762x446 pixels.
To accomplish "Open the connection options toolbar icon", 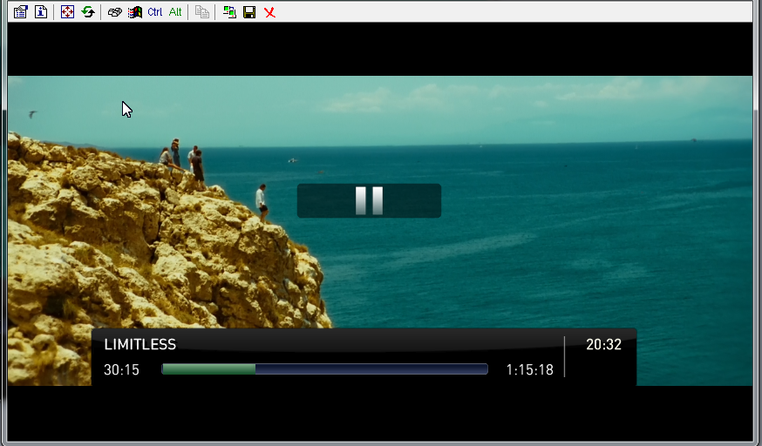I will click(20, 11).
